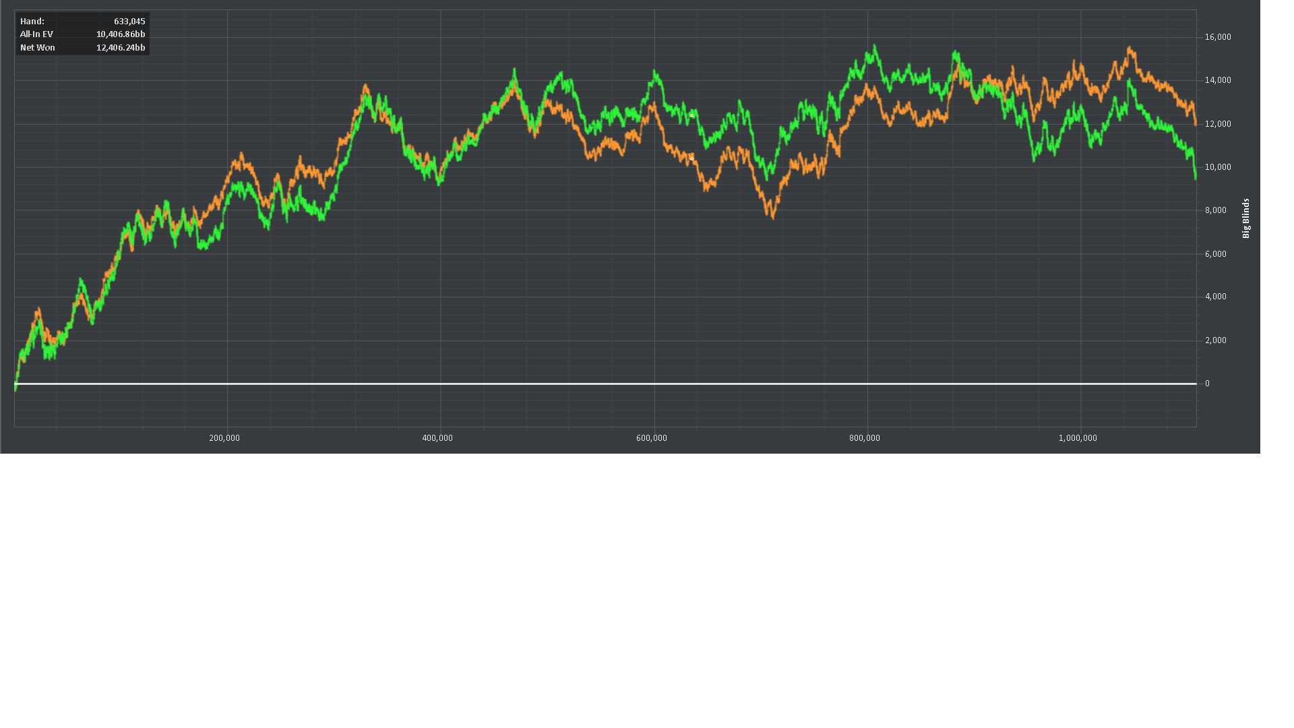Click the 4,000 y-axis label

[1216, 297]
